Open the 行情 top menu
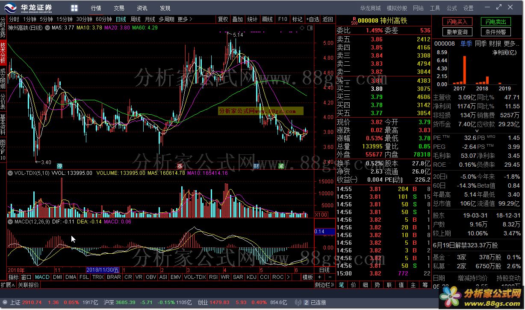The height and width of the screenshot is (310, 525). pos(96,8)
